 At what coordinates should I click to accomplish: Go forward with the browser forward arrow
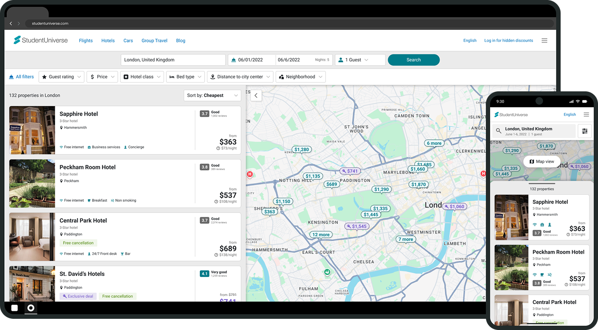[x=19, y=23]
